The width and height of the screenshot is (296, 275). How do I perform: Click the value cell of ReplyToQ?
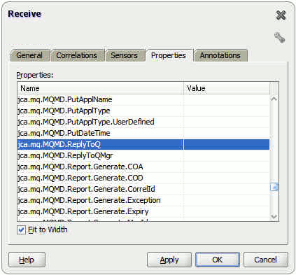click(227, 144)
